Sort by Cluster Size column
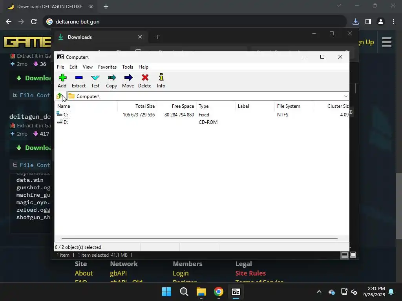Image resolution: width=402 pixels, height=301 pixels. pos(331,106)
